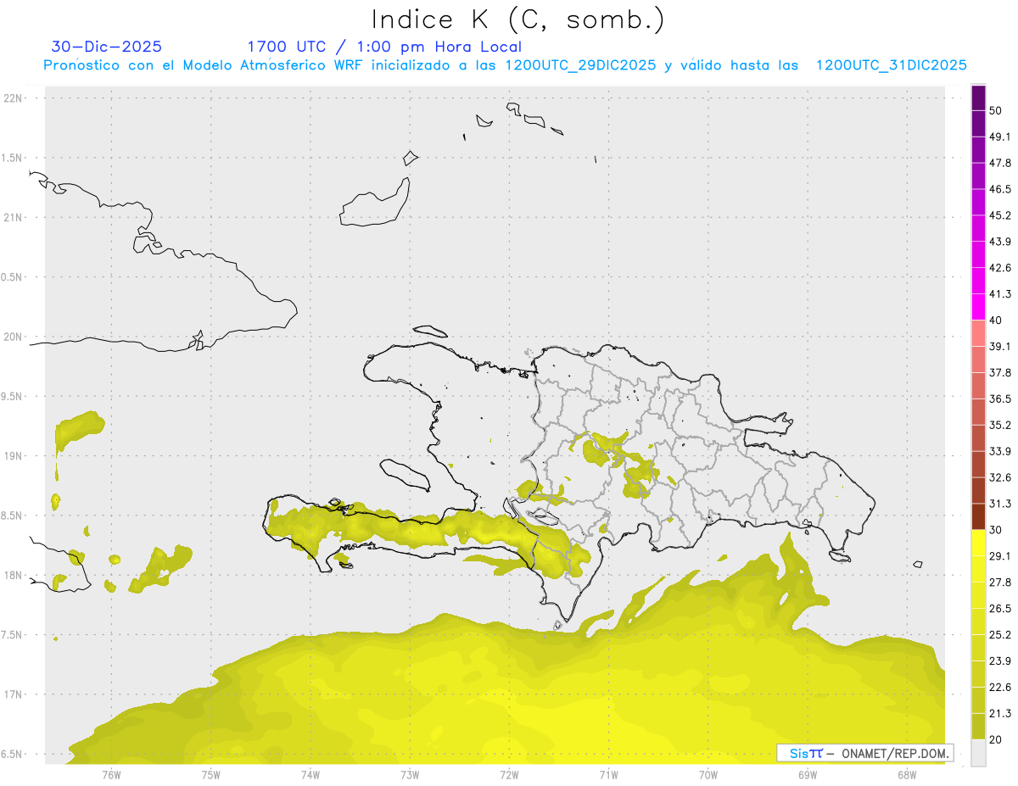Click the '36.5' colorbar label

[1000, 399]
